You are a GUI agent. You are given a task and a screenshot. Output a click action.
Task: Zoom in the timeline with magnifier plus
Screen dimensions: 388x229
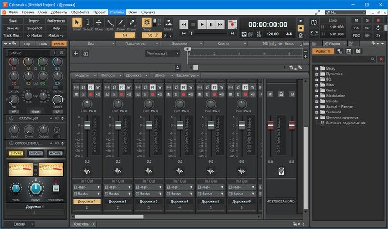(x=300, y=67)
